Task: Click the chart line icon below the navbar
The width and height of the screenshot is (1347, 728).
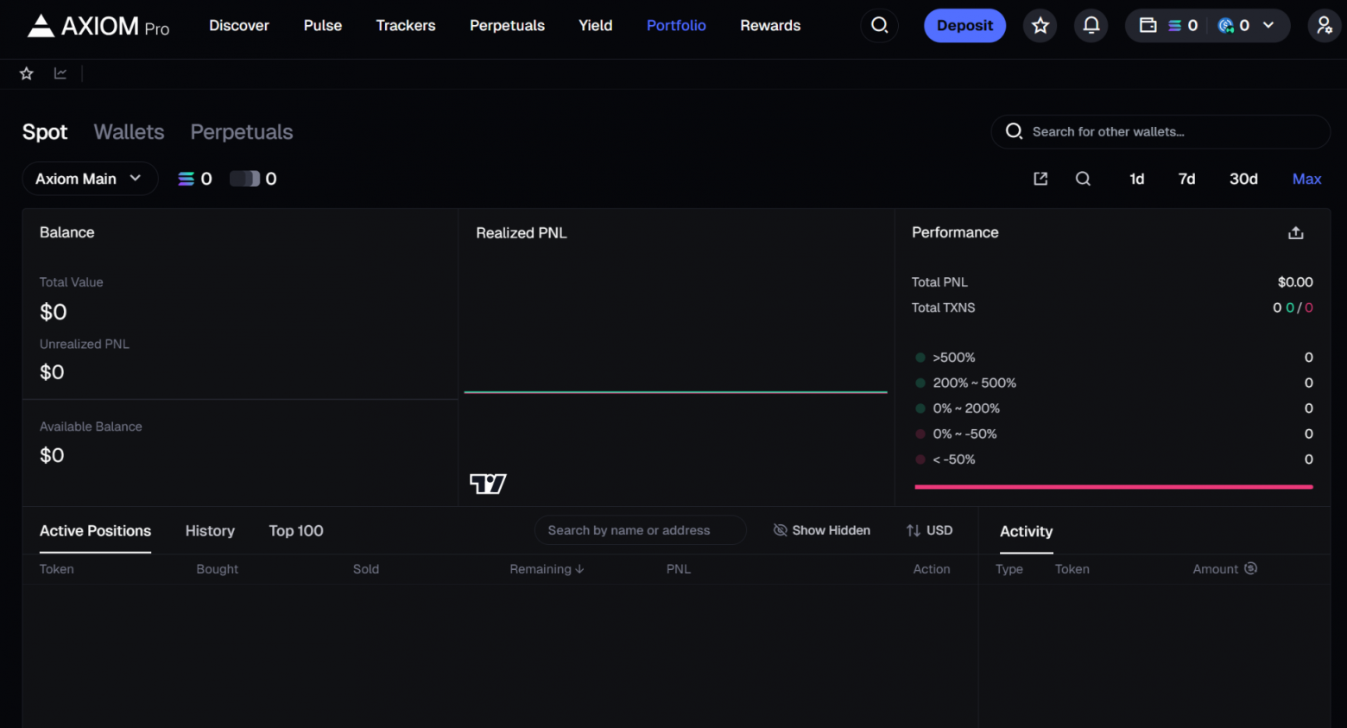Action: [60, 73]
